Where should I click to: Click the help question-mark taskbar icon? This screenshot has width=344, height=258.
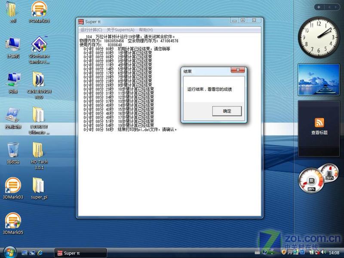coord(265,252)
